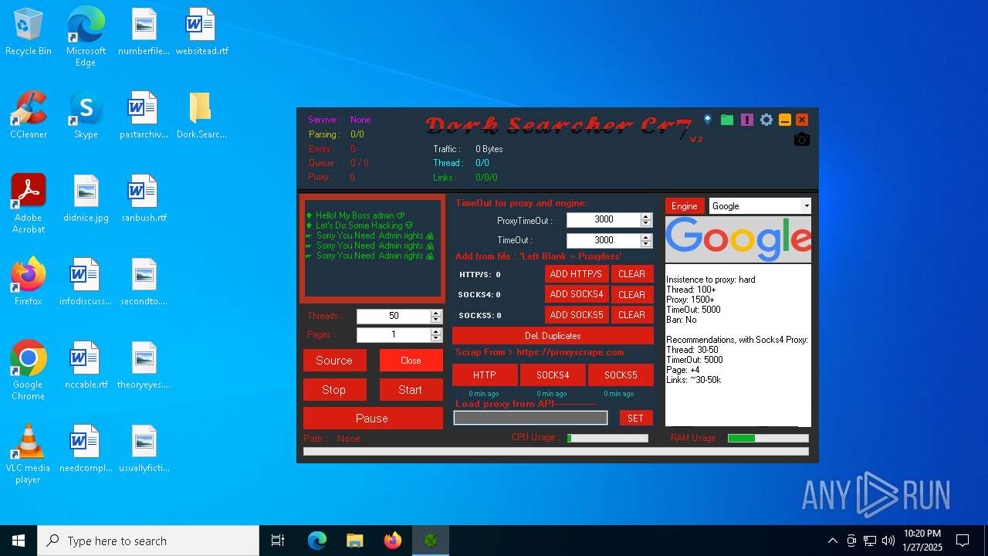Viewport: 988px width, 556px height.
Task: Select the Adobe Acrobat desktop shortcut
Action: pos(29,204)
